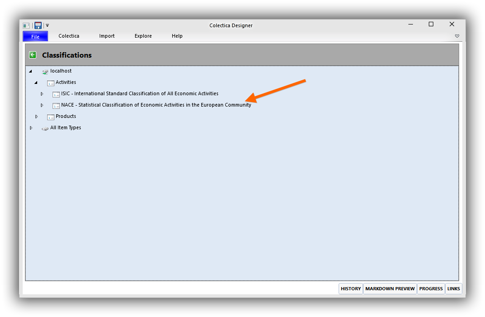Viewport: 485px width, 317px height.
Task: Click the All Item Types icon
Action: pos(45,128)
